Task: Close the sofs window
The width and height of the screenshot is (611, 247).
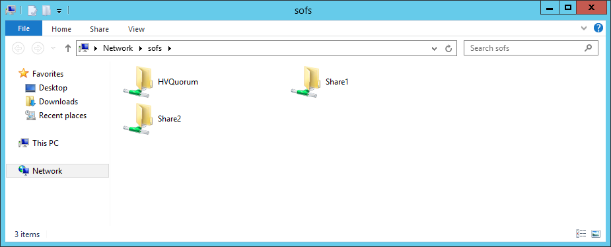Action: (591, 8)
